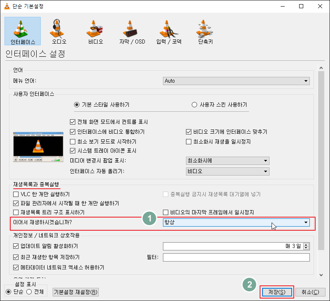This screenshot has height=301, width=330.
Task: Open the 단축키 settings category
Action: point(205,31)
